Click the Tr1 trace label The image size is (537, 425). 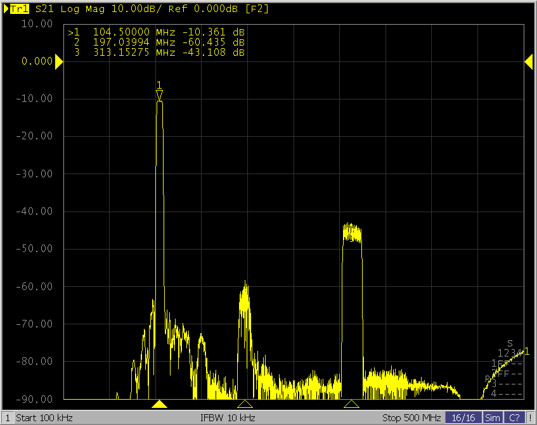[x=19, y=9]
